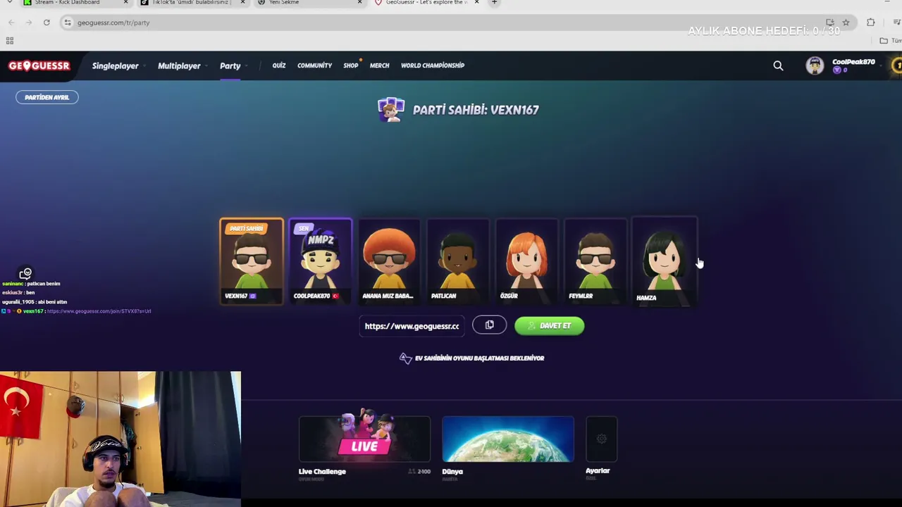The image size is (902, 507).
Task: Copy the party invite link
Action: (x=490, y=325)
